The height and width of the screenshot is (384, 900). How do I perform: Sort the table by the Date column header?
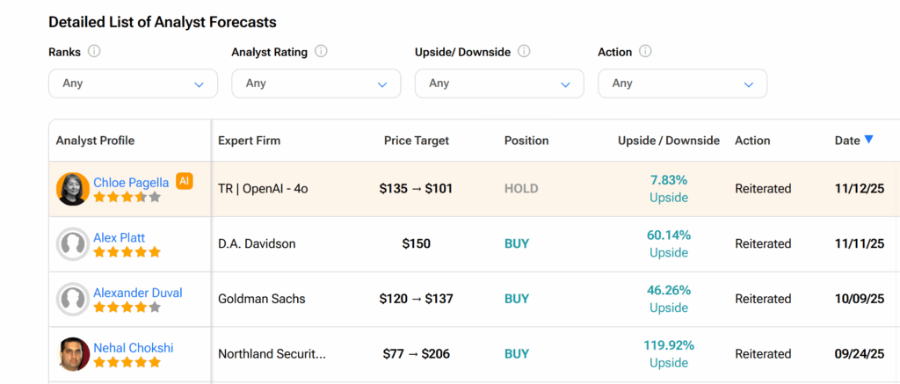click(x=847, y=141)
